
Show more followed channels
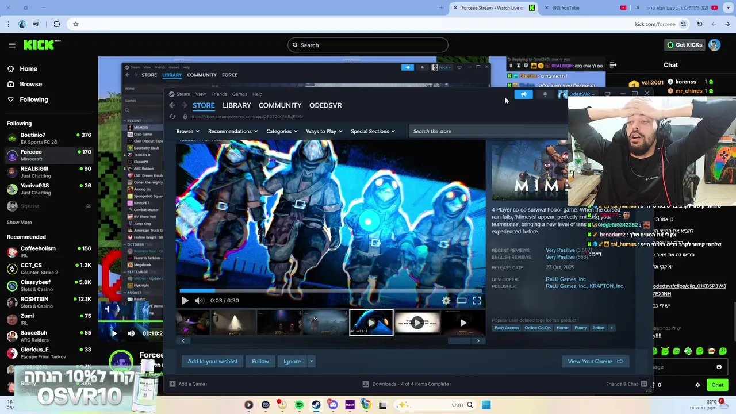click(x=20, y=222)
